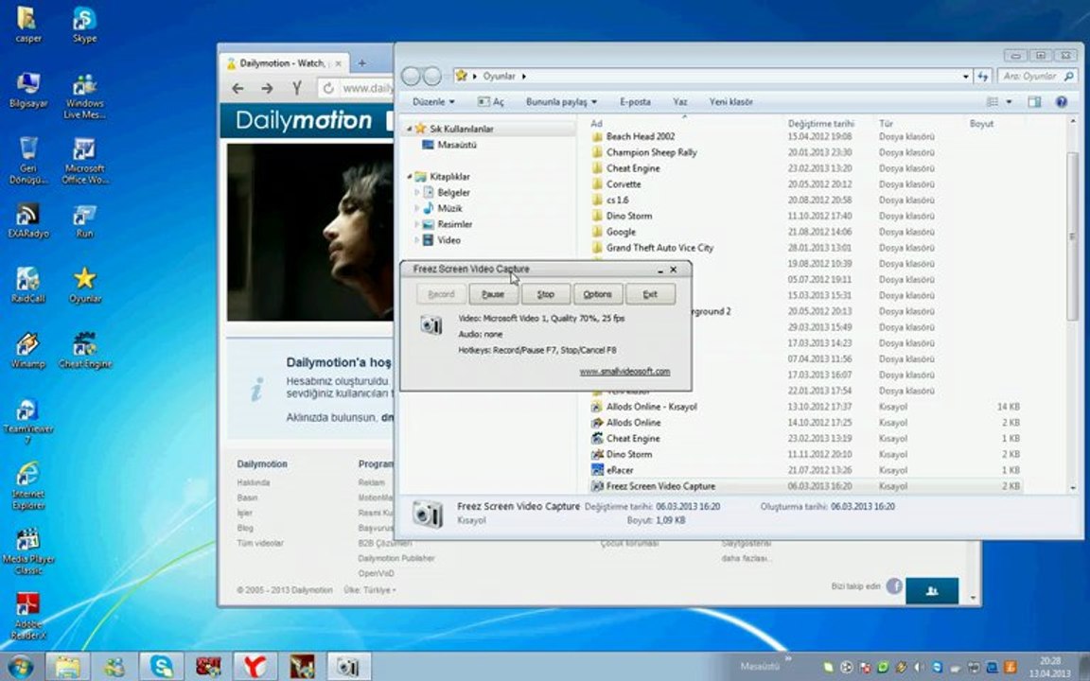Play the Dailymotion video thumbnail
The height and width of the screenshot is (681, 1090).
pyautogui.click(x=310, y=232)
